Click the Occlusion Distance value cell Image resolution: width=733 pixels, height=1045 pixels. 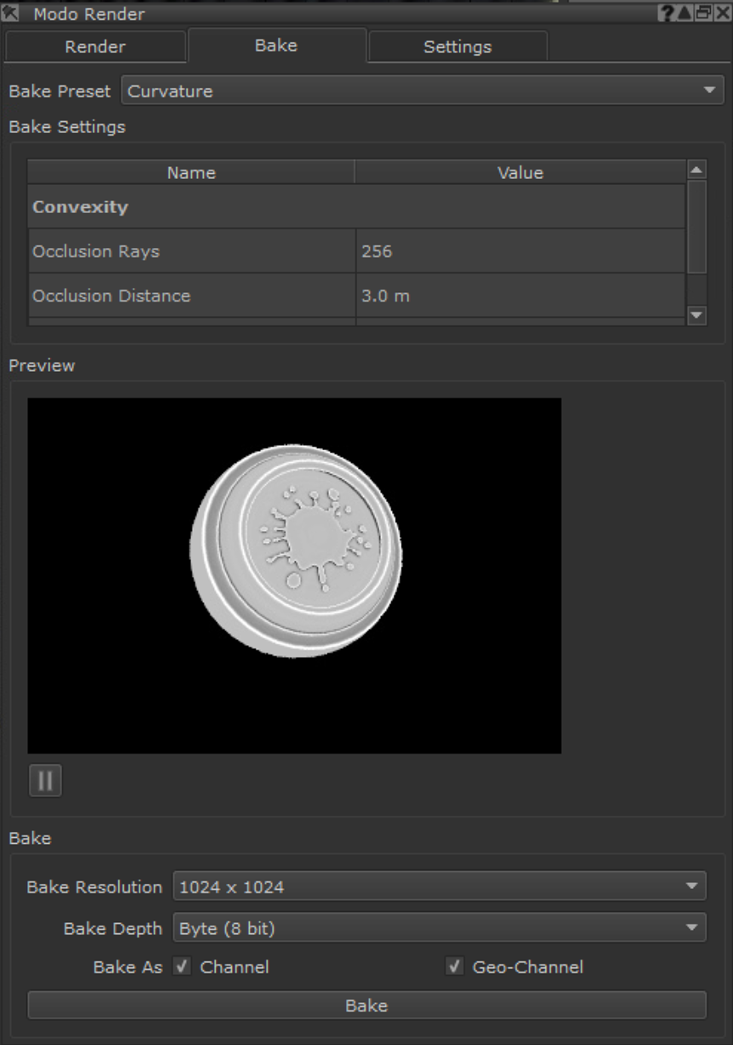click(x=519, y=296)
